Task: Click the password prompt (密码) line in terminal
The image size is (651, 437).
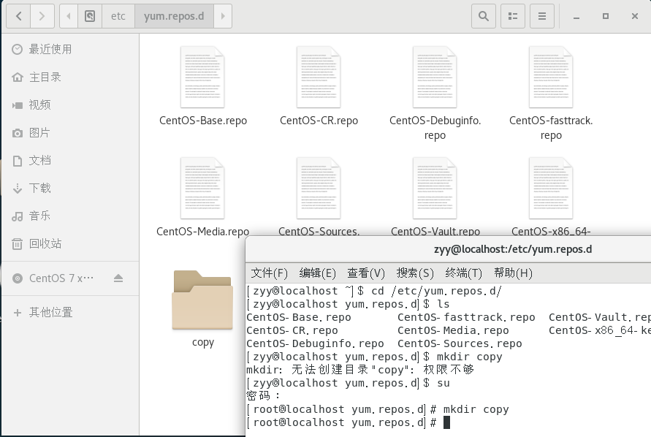Action: [x=263, y=396]
